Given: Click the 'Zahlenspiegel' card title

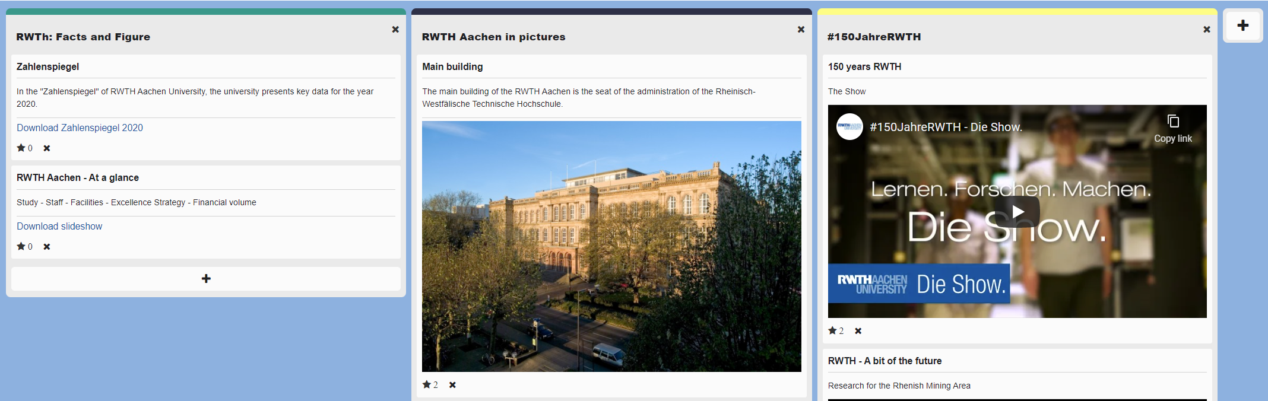Looking at the screenshot, I should (47, 66).
